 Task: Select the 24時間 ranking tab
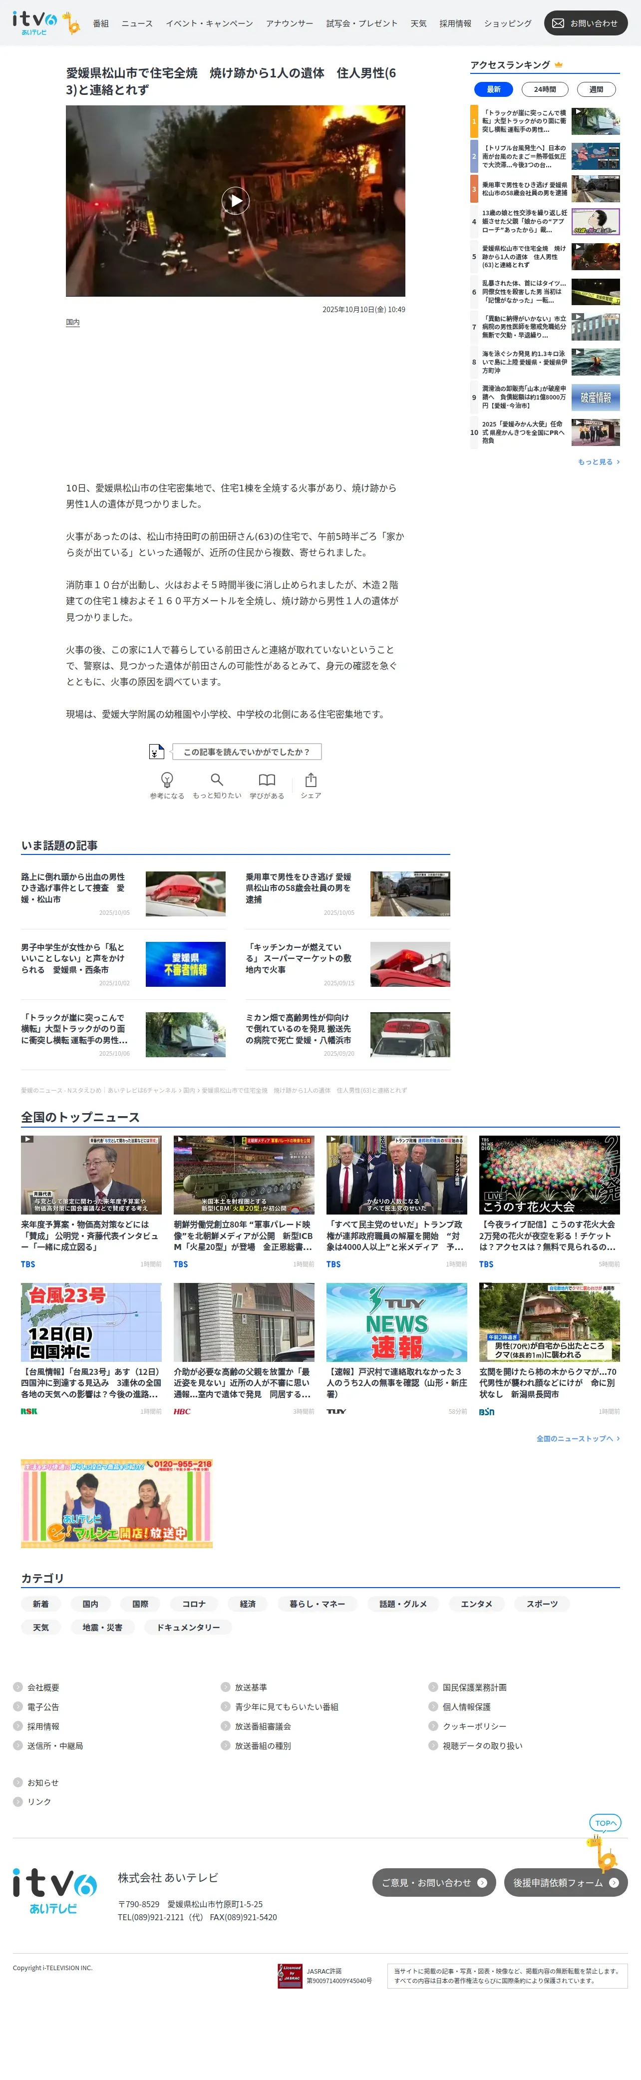(x=545, y=89)
